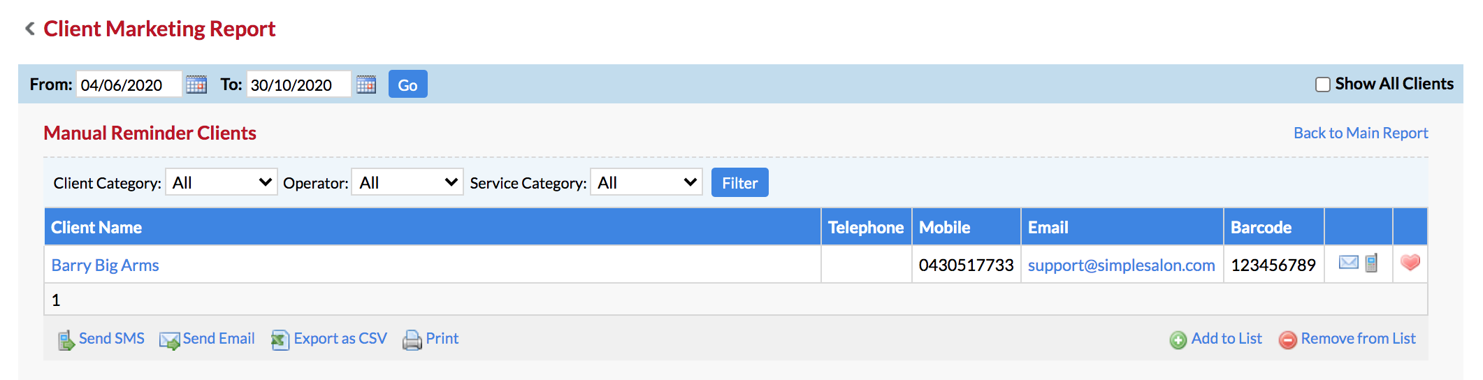1483x380 pixels.
Task: Follow the Back to Main Report link
Action: pyautogui.click(x=1361, y=133)
